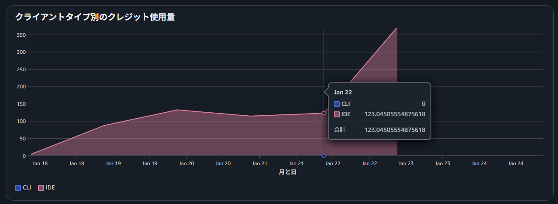Click the x-axis title 月と日
This screenshot has width=558, height=204.
[x=288, y=172]
